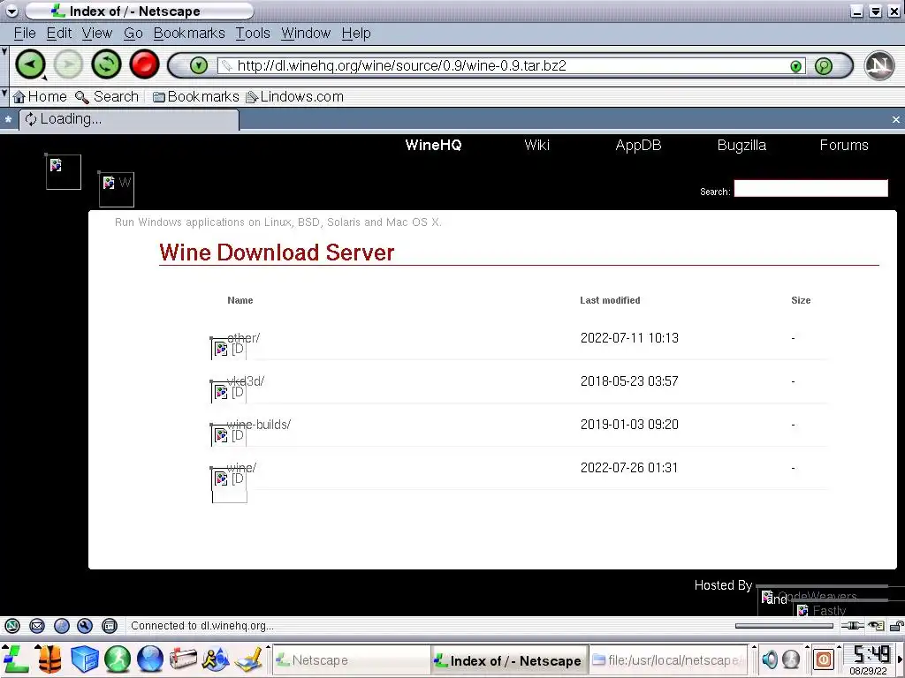The width and height of the screenshot is (905, 678).
Task: Reload the page with the green Reload button
Action: (106, 64)
